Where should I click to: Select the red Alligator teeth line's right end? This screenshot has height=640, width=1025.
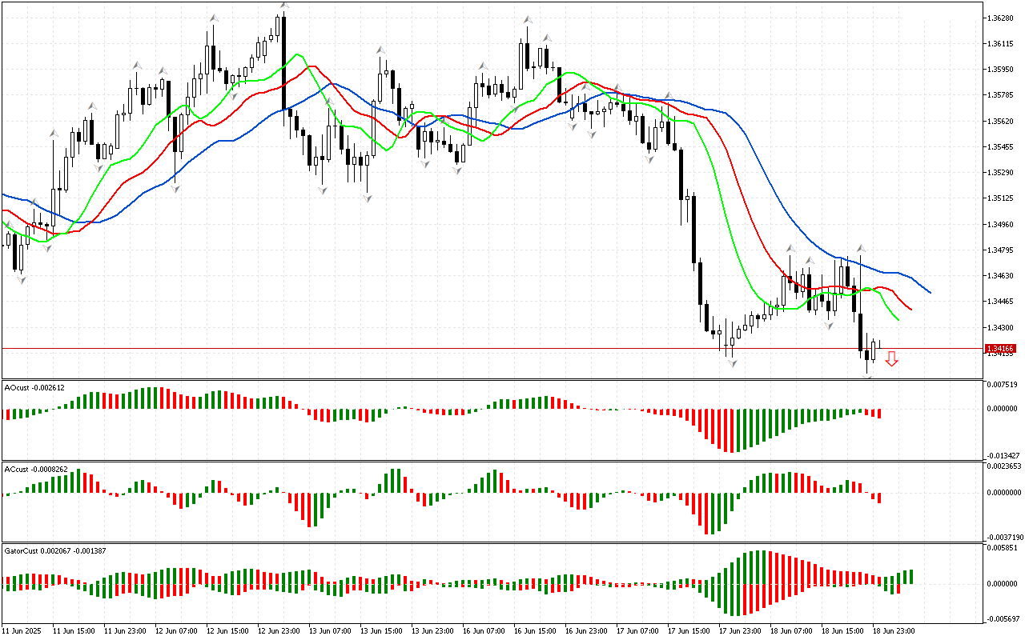(x=911, y=309)
